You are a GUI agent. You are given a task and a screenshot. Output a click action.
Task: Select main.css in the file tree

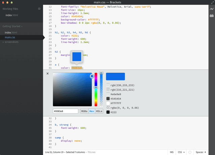pyautogui.click(x=10, y=37)
